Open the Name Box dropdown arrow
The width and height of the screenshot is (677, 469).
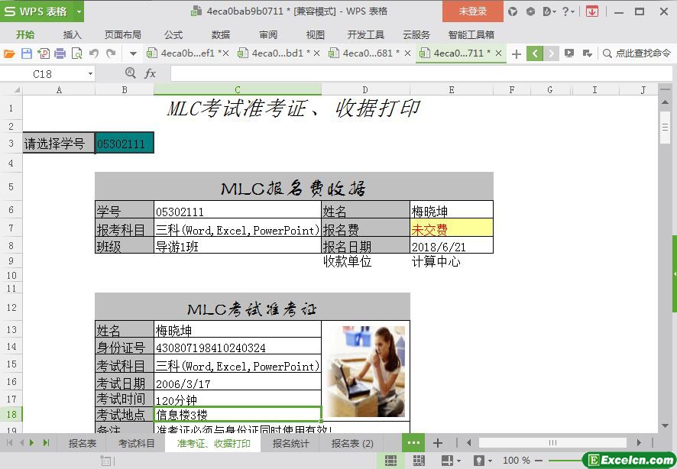pyautogui.click(x=90, y=74)
